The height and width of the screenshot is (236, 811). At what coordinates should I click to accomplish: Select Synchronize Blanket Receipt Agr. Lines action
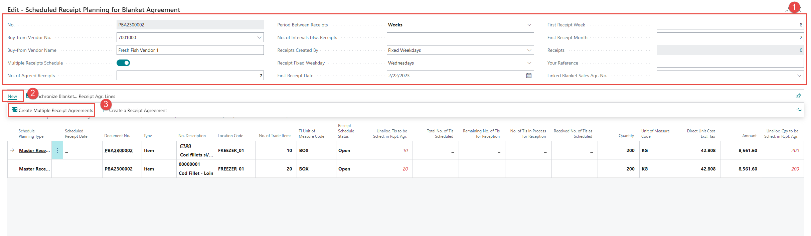coord(77,96)
